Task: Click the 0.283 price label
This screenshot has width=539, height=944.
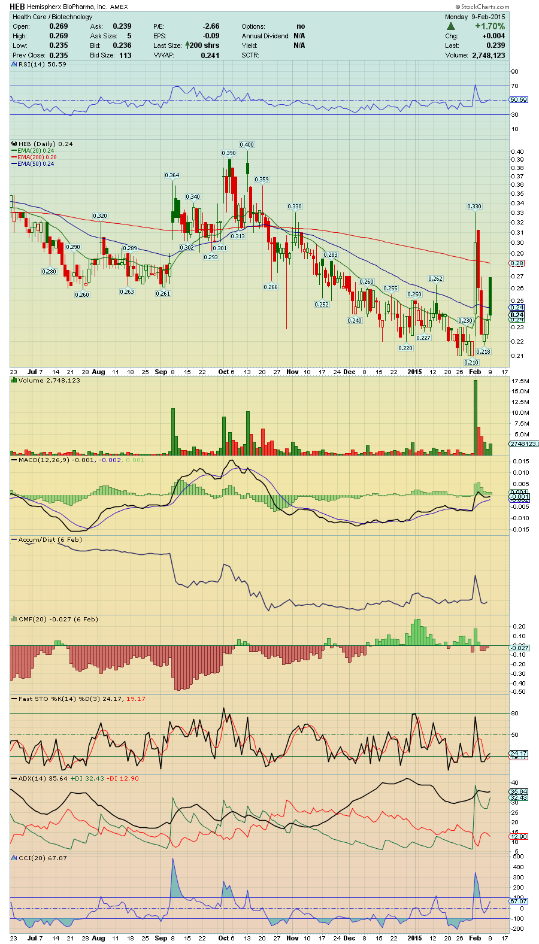Action: (x=331, y=255)
